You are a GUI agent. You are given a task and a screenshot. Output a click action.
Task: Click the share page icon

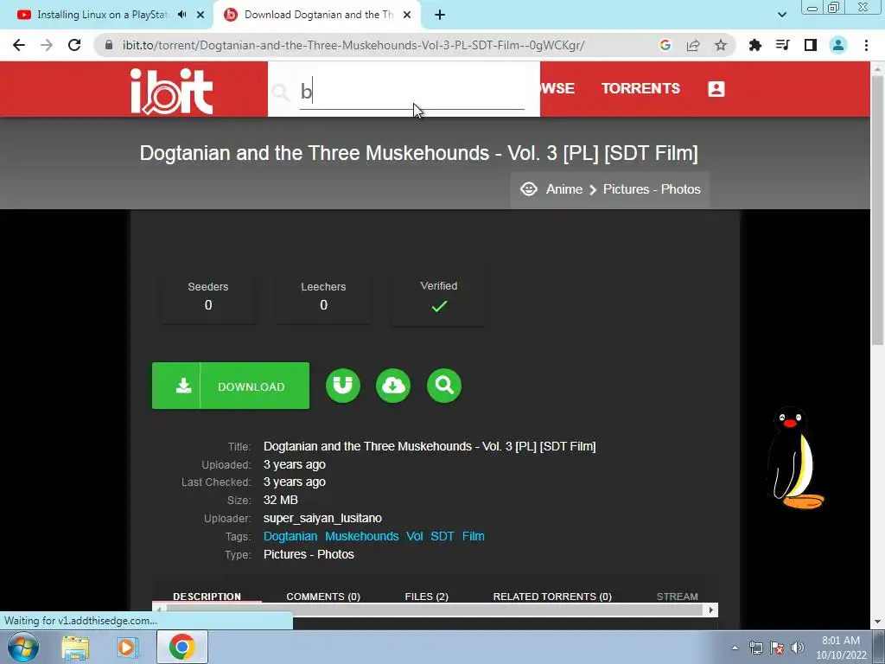click(x=693, y=45)
